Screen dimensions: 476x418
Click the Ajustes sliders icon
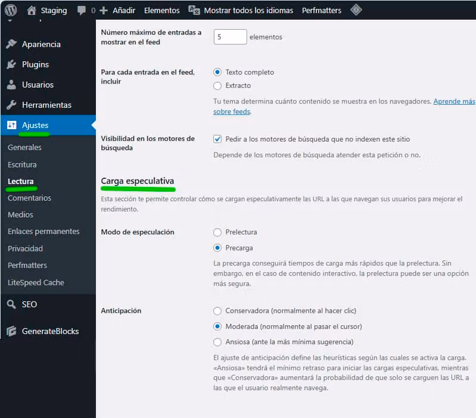coord(11,125)
